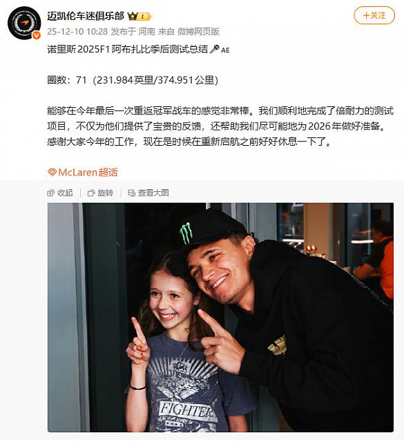View full-size picture via 查看大图

[x=148, y=193]
